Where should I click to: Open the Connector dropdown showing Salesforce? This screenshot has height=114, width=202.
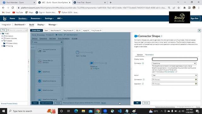(174, 63)
